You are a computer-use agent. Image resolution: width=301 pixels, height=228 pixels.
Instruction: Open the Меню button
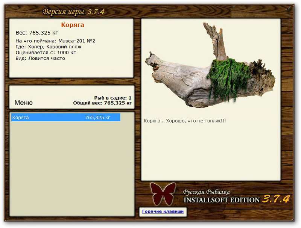pos(24,103)
